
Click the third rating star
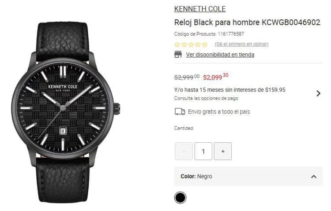[191, 44]
